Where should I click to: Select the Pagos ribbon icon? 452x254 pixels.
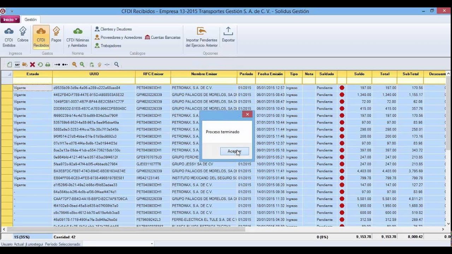point(56,35)
